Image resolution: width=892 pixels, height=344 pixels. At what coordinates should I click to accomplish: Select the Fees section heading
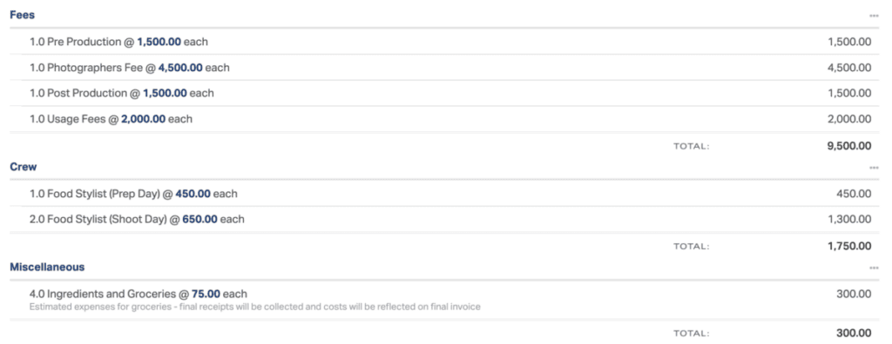(x=22, y=15)
